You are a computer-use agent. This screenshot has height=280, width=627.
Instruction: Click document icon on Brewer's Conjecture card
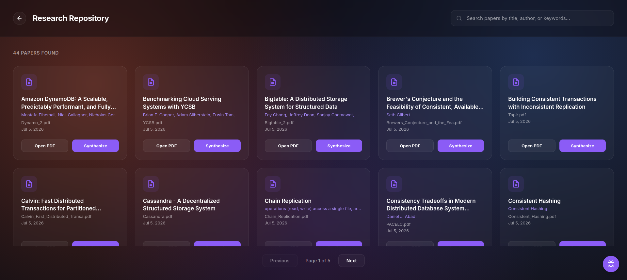[x=394, y=82]
